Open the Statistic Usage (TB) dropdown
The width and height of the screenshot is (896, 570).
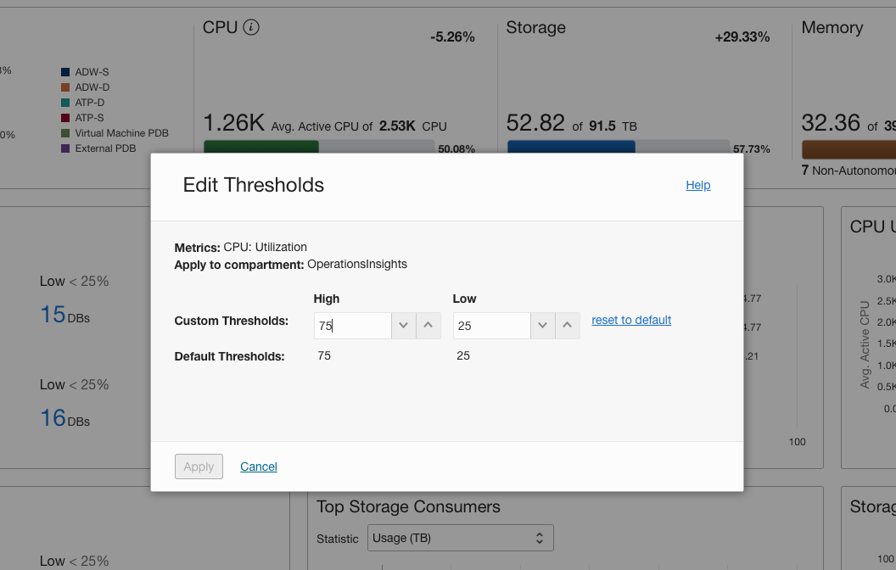coord(461,538)
